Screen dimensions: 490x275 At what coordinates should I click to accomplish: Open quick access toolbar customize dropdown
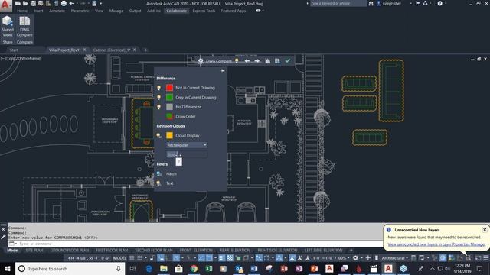click(x=101, y=3)
